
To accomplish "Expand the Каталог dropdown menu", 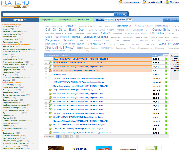I will pos(20,20).
